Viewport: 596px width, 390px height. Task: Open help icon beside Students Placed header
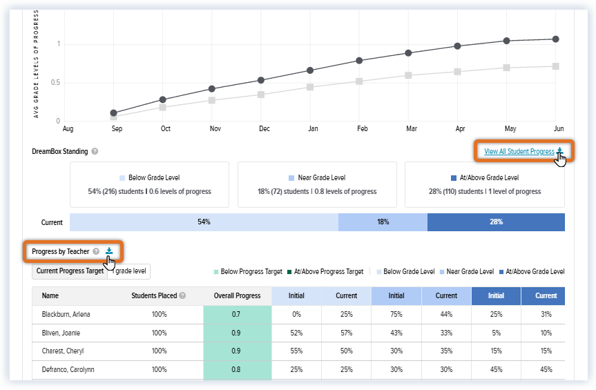182,295
